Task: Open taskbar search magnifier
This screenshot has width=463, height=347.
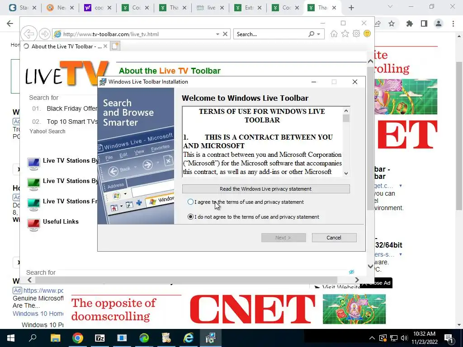Action: pos(33,338)
